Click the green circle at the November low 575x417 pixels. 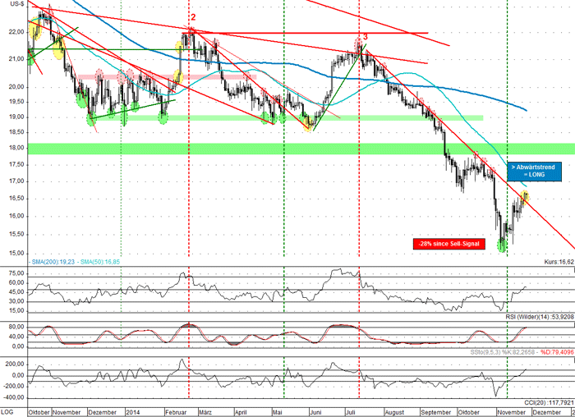click(x=503, y=245)
